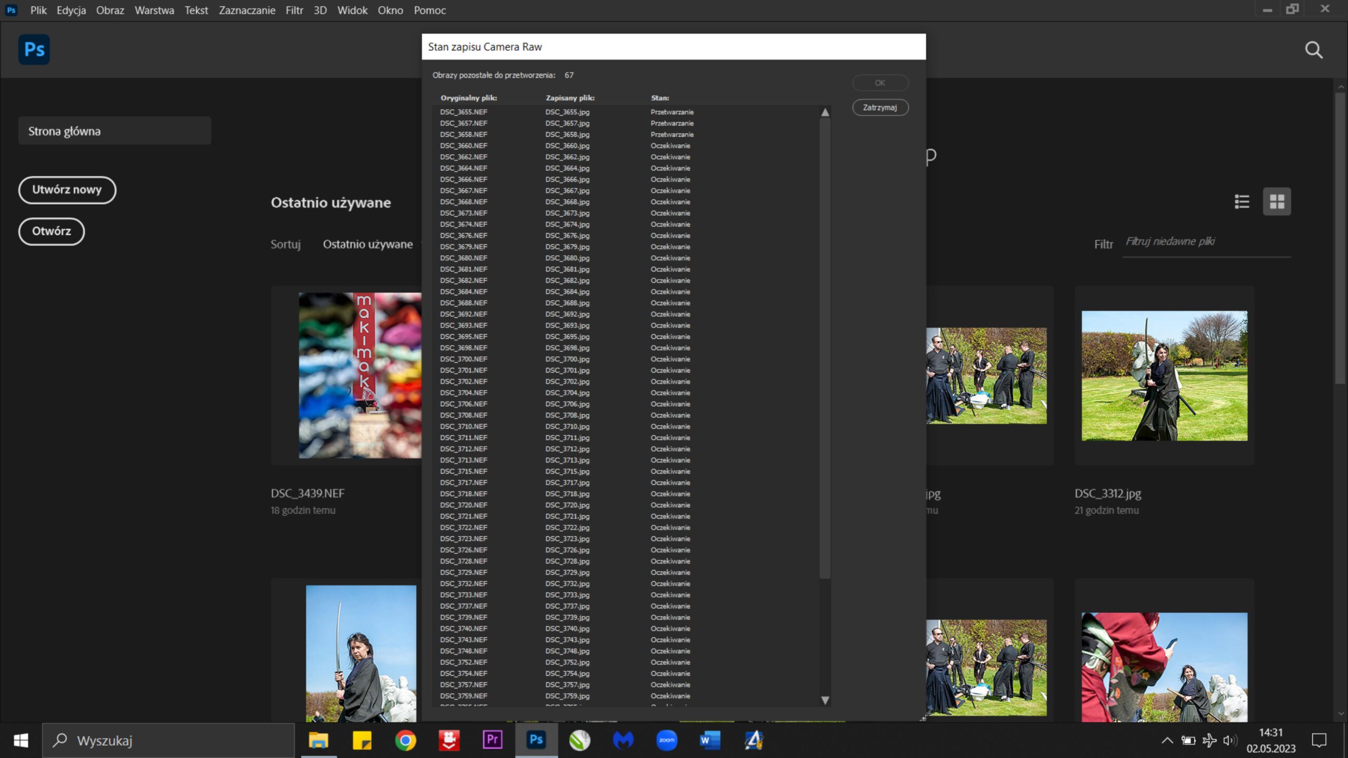Click the Photoshop home logo icon
1348x758 pixels.
34,49
